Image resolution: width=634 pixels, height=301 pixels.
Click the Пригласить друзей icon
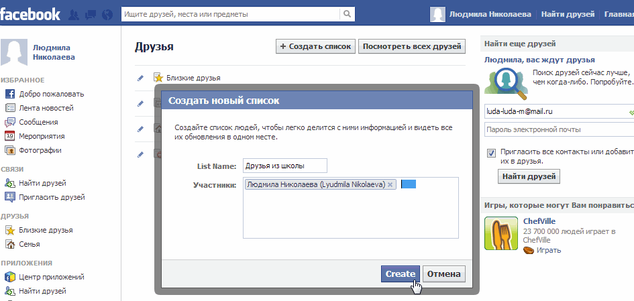[9, 197]
